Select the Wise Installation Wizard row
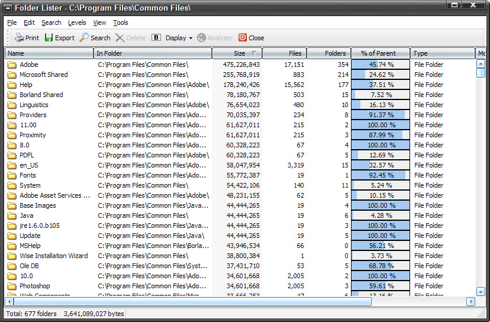Viewport: 490px width, 322px height. coord(53,256)
